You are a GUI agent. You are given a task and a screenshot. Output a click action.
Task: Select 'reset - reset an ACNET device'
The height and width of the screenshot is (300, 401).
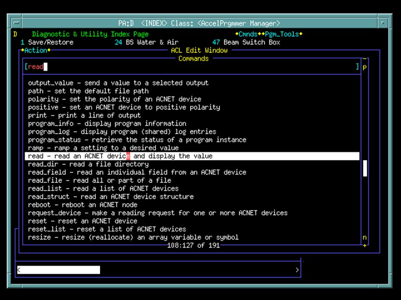click(x=192, y=221)
